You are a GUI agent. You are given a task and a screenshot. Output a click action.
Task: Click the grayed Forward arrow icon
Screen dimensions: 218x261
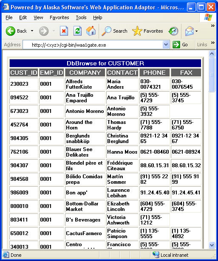click(x=44, y=31)
